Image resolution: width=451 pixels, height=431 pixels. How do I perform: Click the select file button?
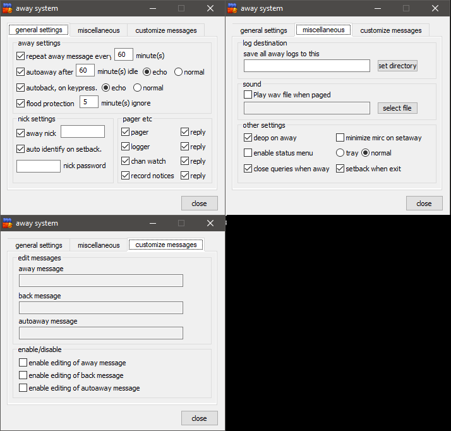[x=397, y=108]
